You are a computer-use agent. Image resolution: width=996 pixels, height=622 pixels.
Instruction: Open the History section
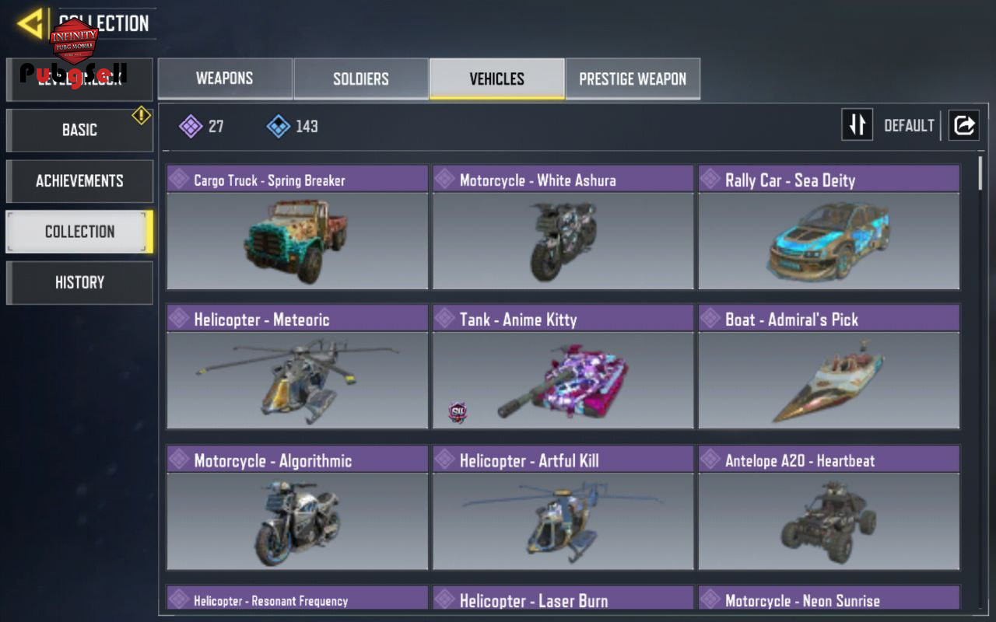tap(79, 282)
